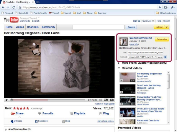Open the Chrome wrench settings menu
177x132 pixels.
coord(173,7)
